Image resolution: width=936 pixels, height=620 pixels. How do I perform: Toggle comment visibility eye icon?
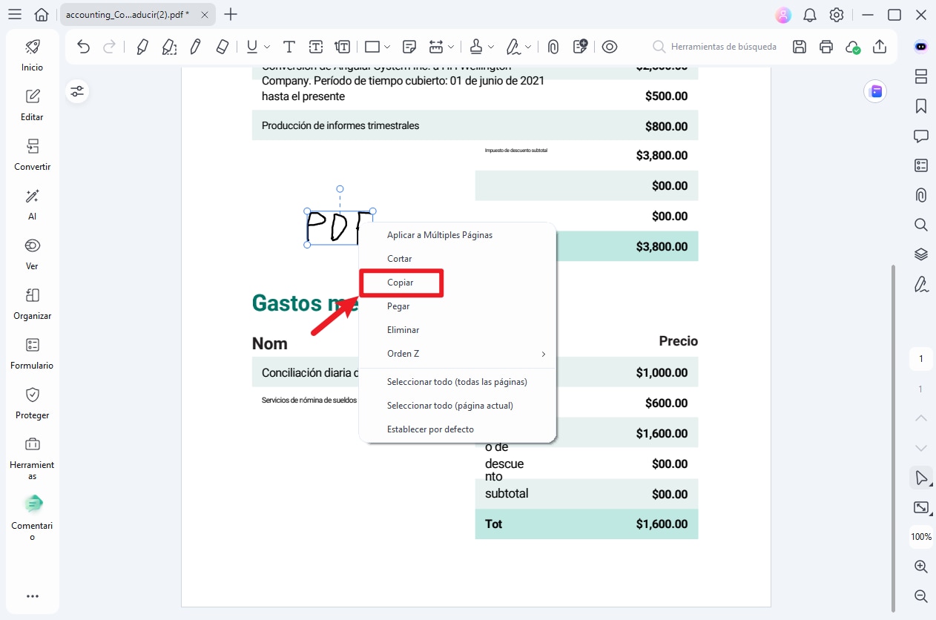(x=610, y=47)
